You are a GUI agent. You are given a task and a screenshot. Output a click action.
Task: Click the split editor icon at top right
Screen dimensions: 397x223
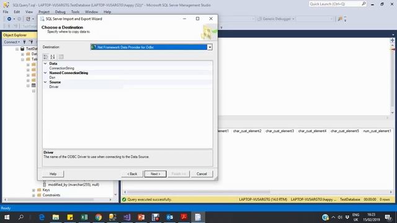[x=392, y=40]
